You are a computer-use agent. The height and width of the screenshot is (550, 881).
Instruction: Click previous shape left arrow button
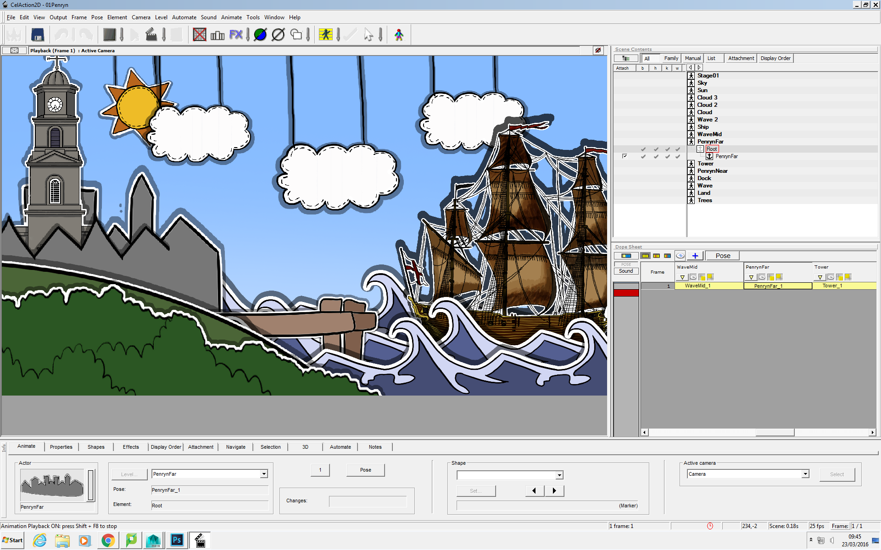[535, 491]
